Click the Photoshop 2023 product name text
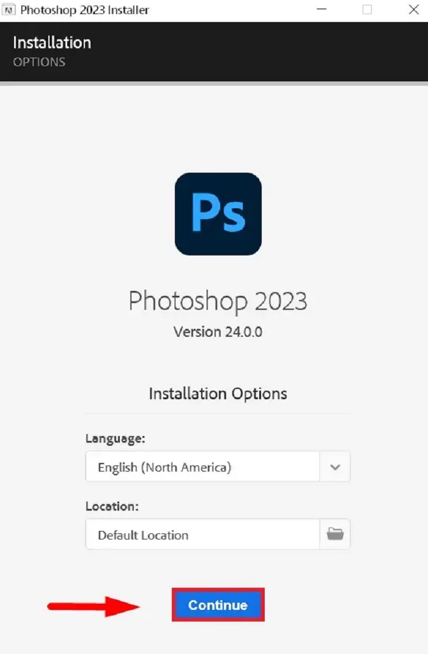This screenshot has height=654, width=428. pos(218,301)
